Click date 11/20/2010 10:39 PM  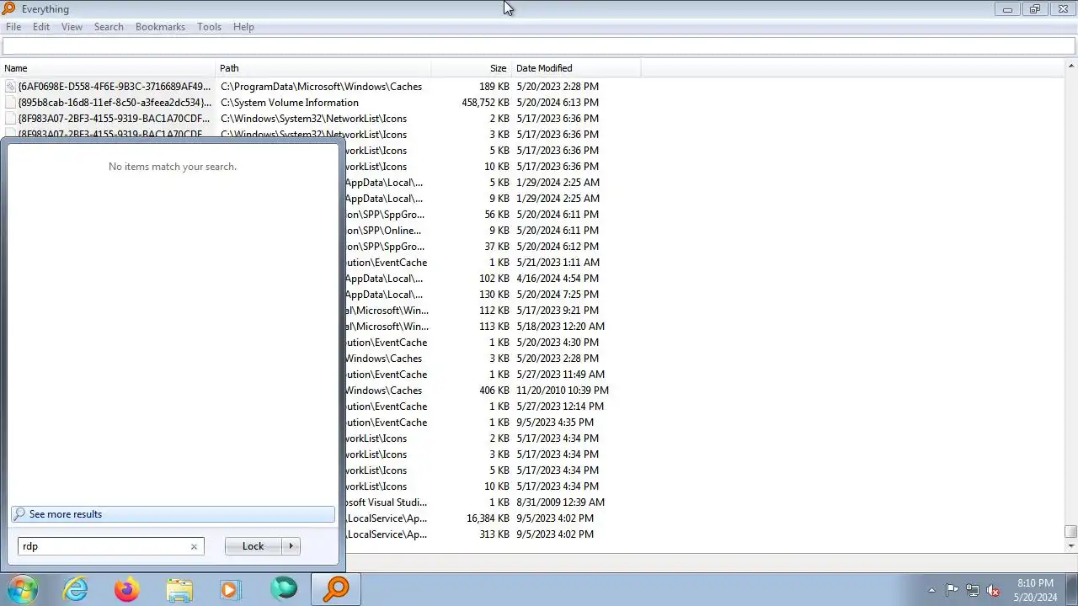[563, 391]
